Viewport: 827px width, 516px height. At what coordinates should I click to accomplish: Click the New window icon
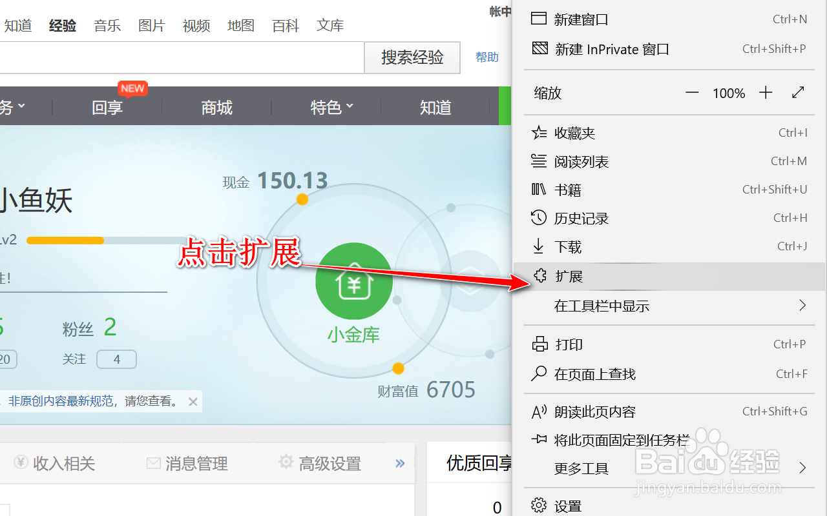539,18
